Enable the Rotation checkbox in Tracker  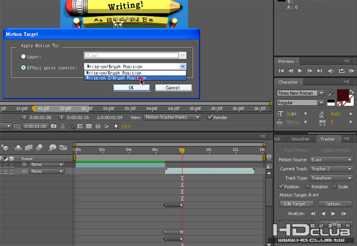308,186
